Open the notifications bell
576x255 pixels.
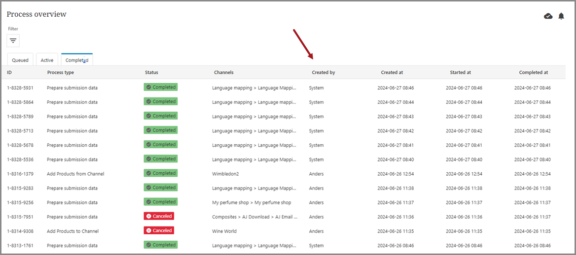561,16
